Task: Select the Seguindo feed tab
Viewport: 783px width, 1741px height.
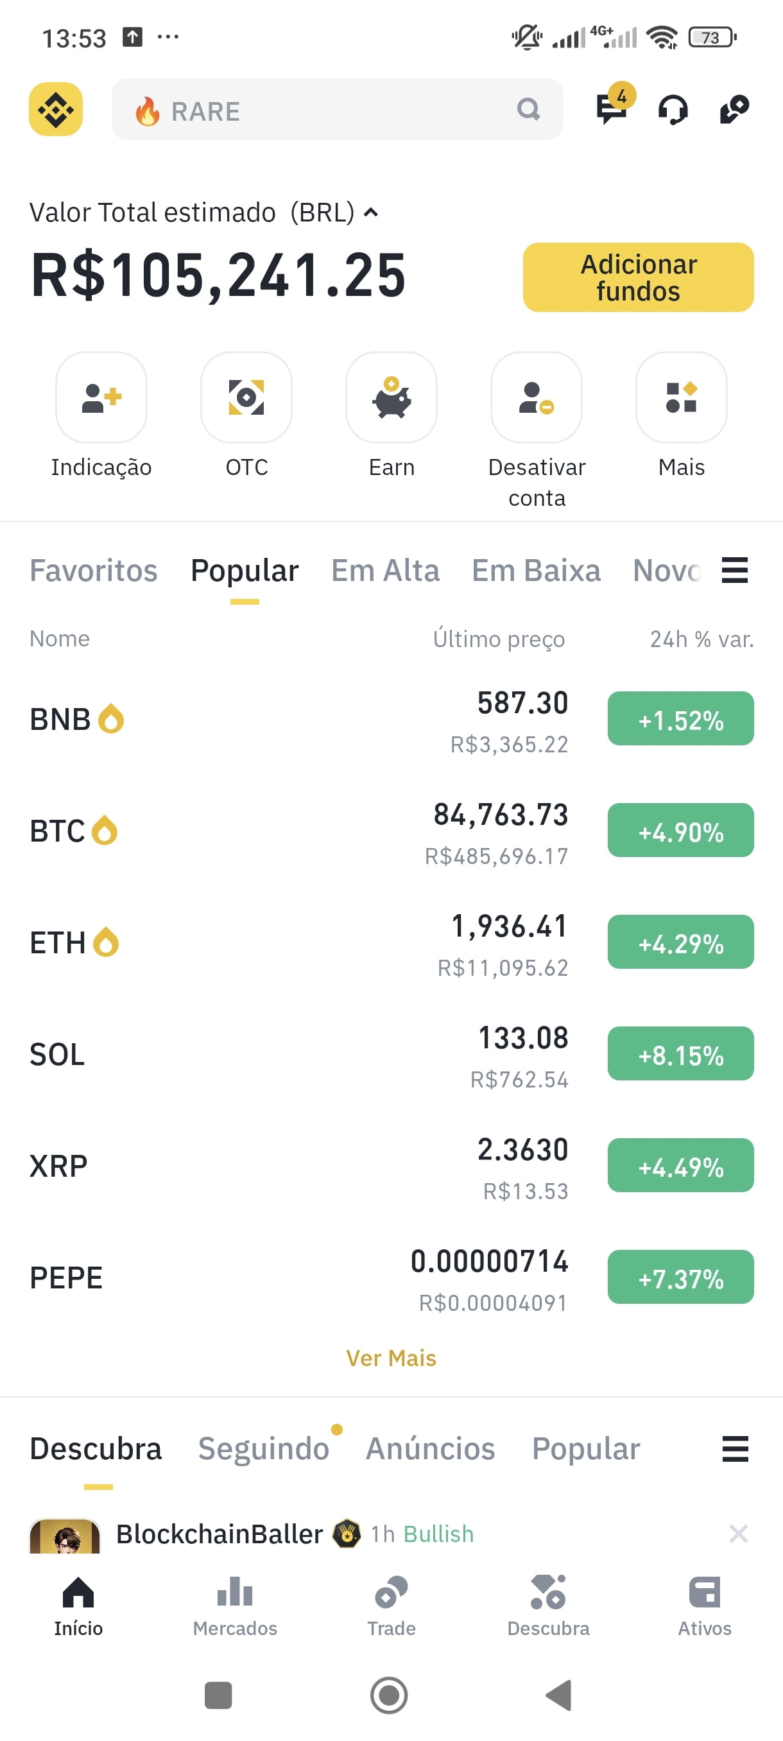Action: (x=264, y=1449)
